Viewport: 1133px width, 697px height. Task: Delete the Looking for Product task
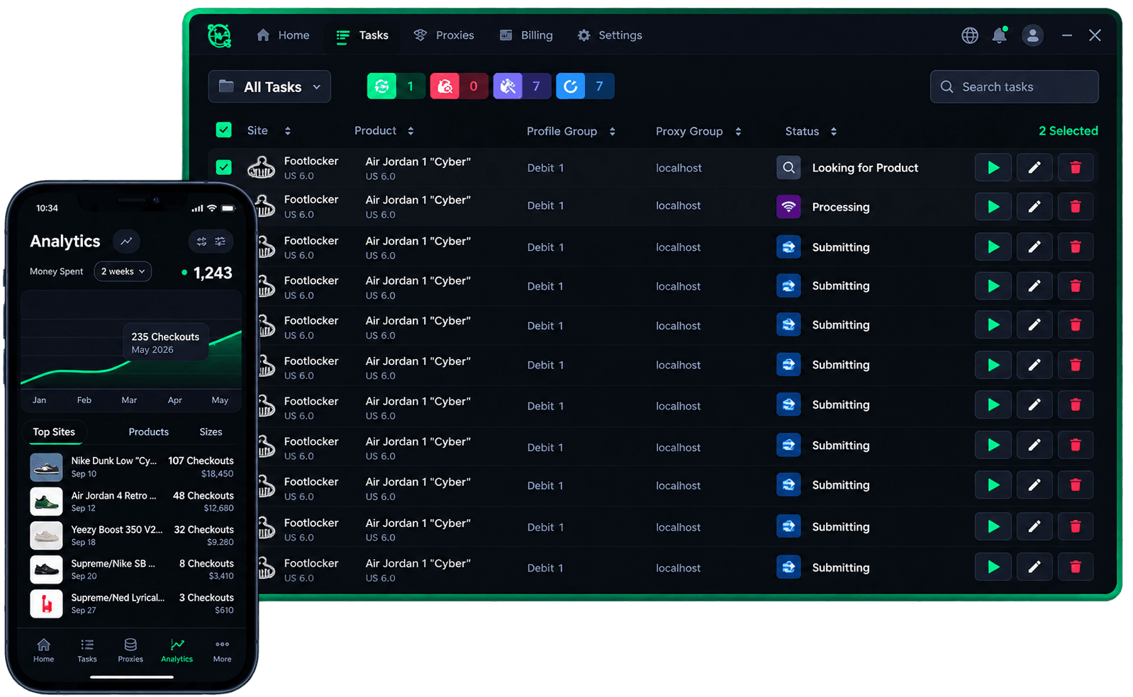coord(1076,168)
